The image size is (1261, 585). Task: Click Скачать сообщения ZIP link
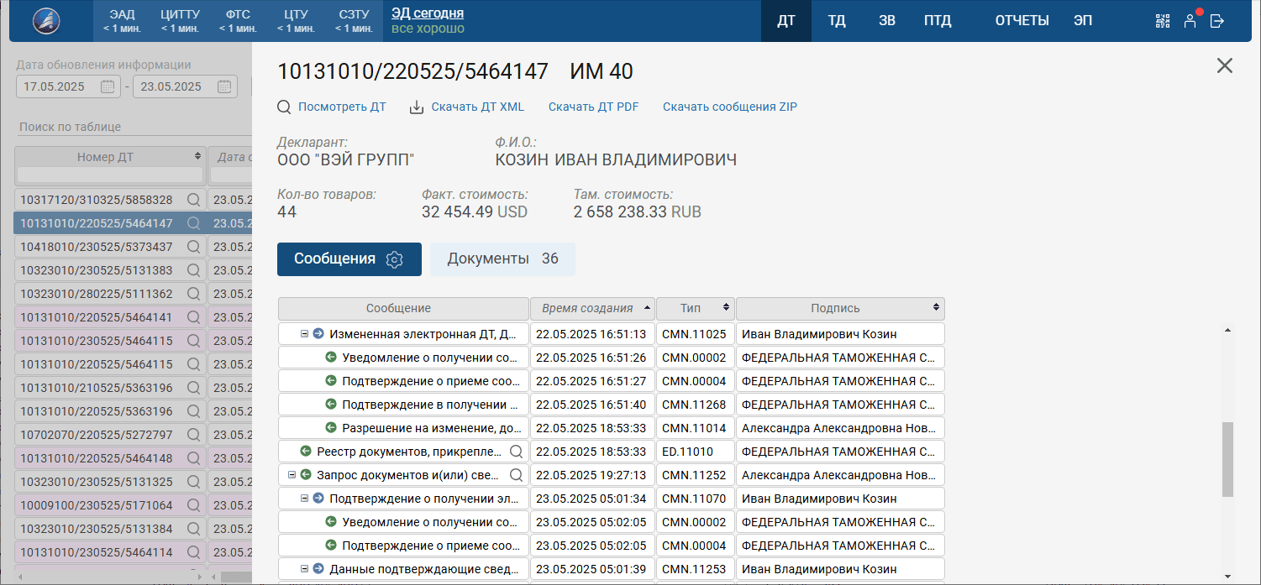coord(729,107)
